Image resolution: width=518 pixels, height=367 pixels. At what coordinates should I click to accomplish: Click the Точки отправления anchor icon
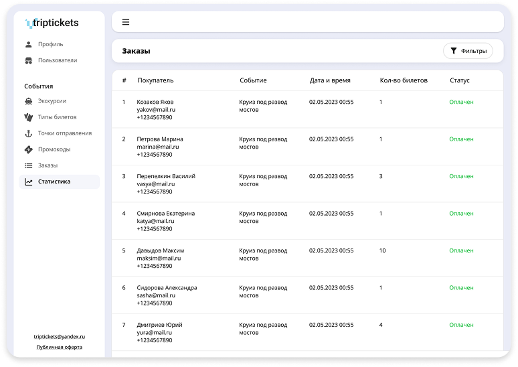(29, 133)
